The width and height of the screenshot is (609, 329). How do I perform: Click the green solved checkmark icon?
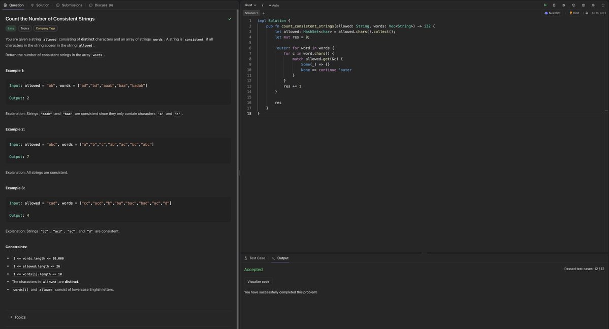(x=230, y=19)
